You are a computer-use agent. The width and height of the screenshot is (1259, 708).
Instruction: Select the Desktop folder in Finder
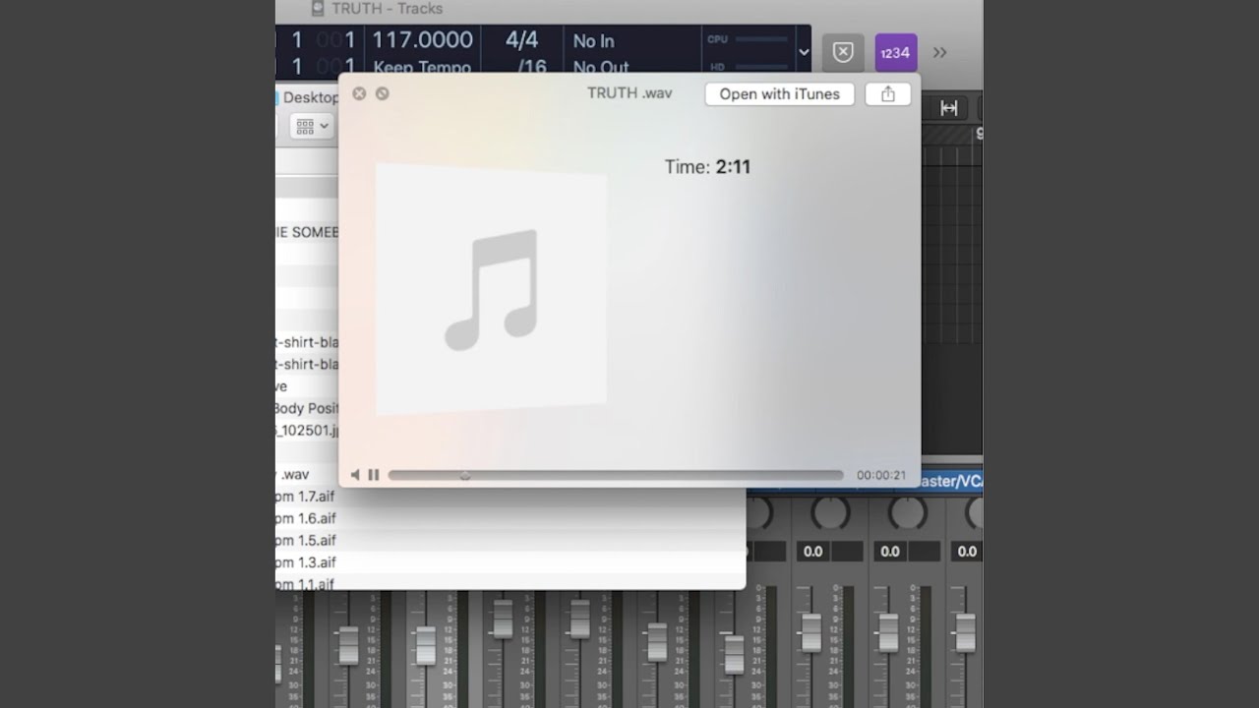click(x=306, y=97)
